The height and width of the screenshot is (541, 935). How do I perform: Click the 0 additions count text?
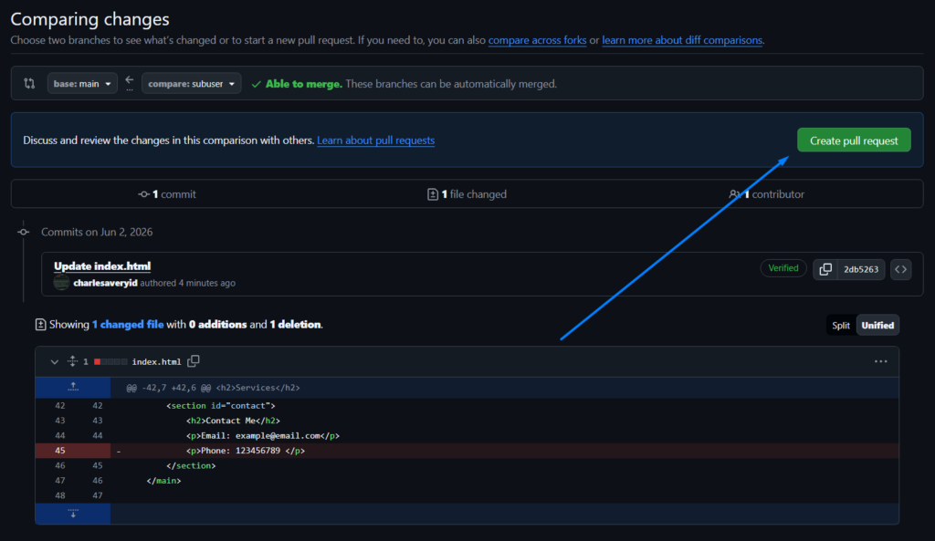217,325
